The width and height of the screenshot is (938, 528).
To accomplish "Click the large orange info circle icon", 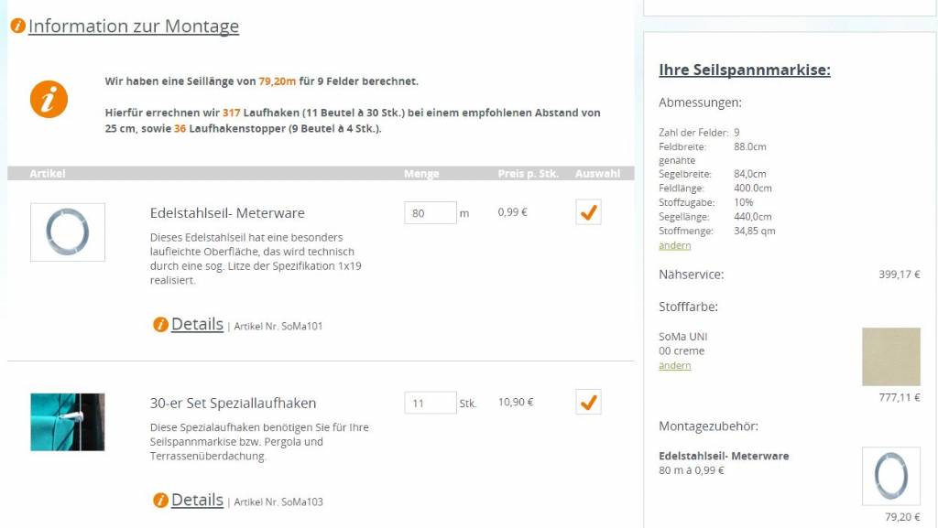I will point(49,99).
